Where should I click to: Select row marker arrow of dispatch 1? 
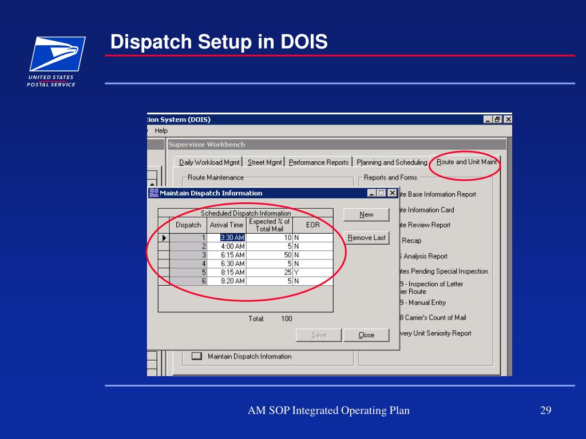point(164,238)
